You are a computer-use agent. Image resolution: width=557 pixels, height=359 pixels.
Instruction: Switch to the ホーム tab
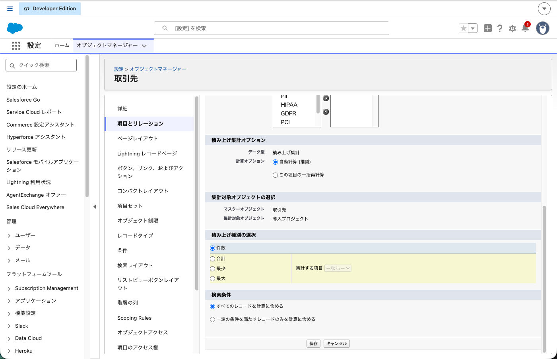62,46
